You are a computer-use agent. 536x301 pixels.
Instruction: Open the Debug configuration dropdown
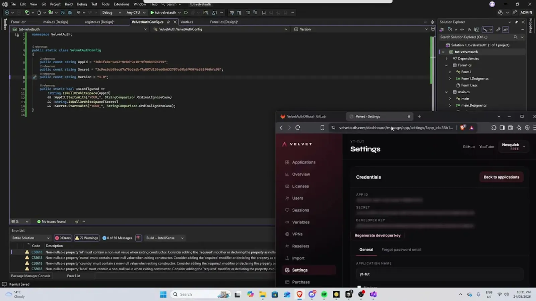click(112, 12)
